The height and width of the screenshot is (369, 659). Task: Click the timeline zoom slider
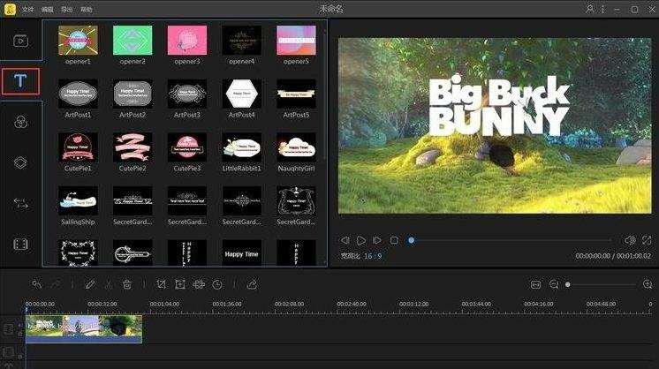pyautogui.click(x=602, y=284)
